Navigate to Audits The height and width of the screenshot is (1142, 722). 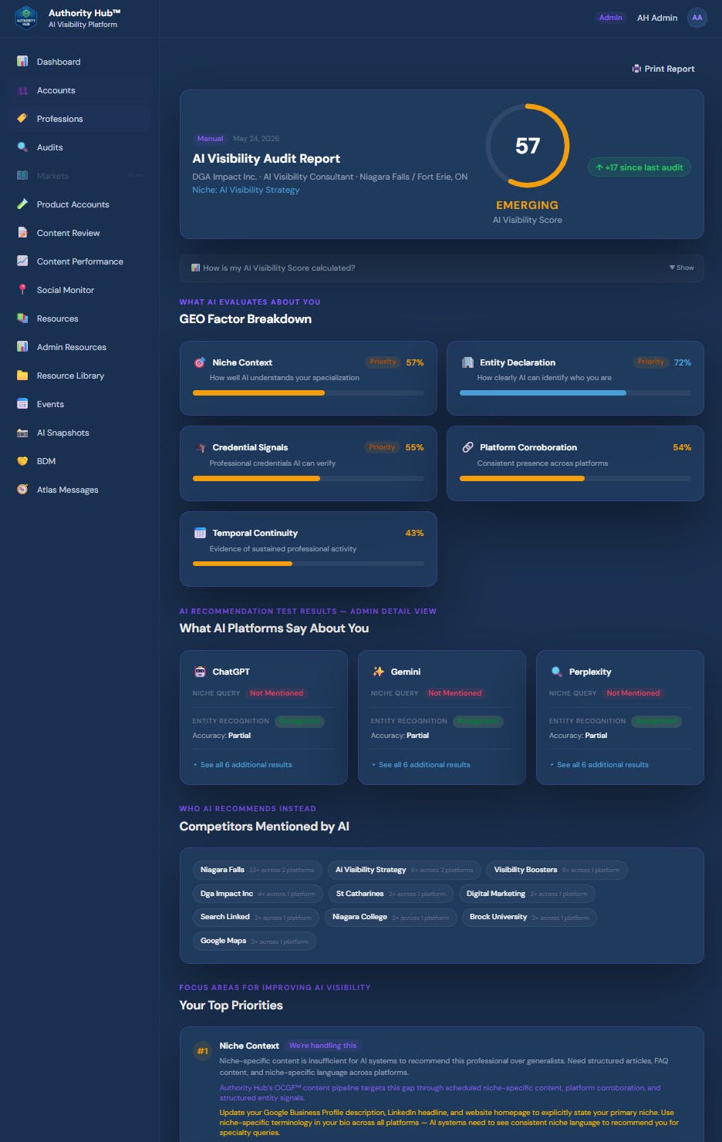click(x=79, y=147)
